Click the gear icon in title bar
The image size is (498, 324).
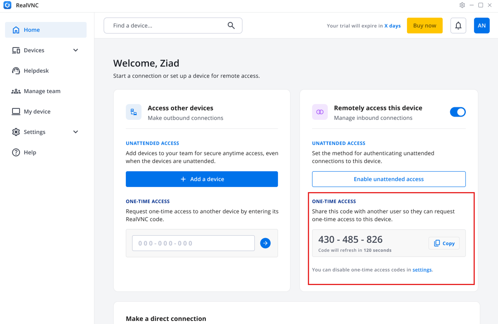[462, 5]
